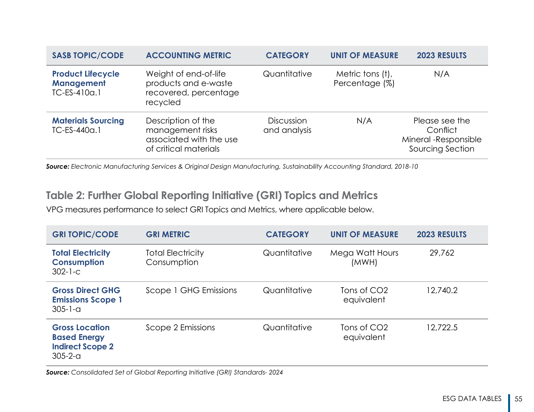Select the 29,762 electricity result value

442,253
